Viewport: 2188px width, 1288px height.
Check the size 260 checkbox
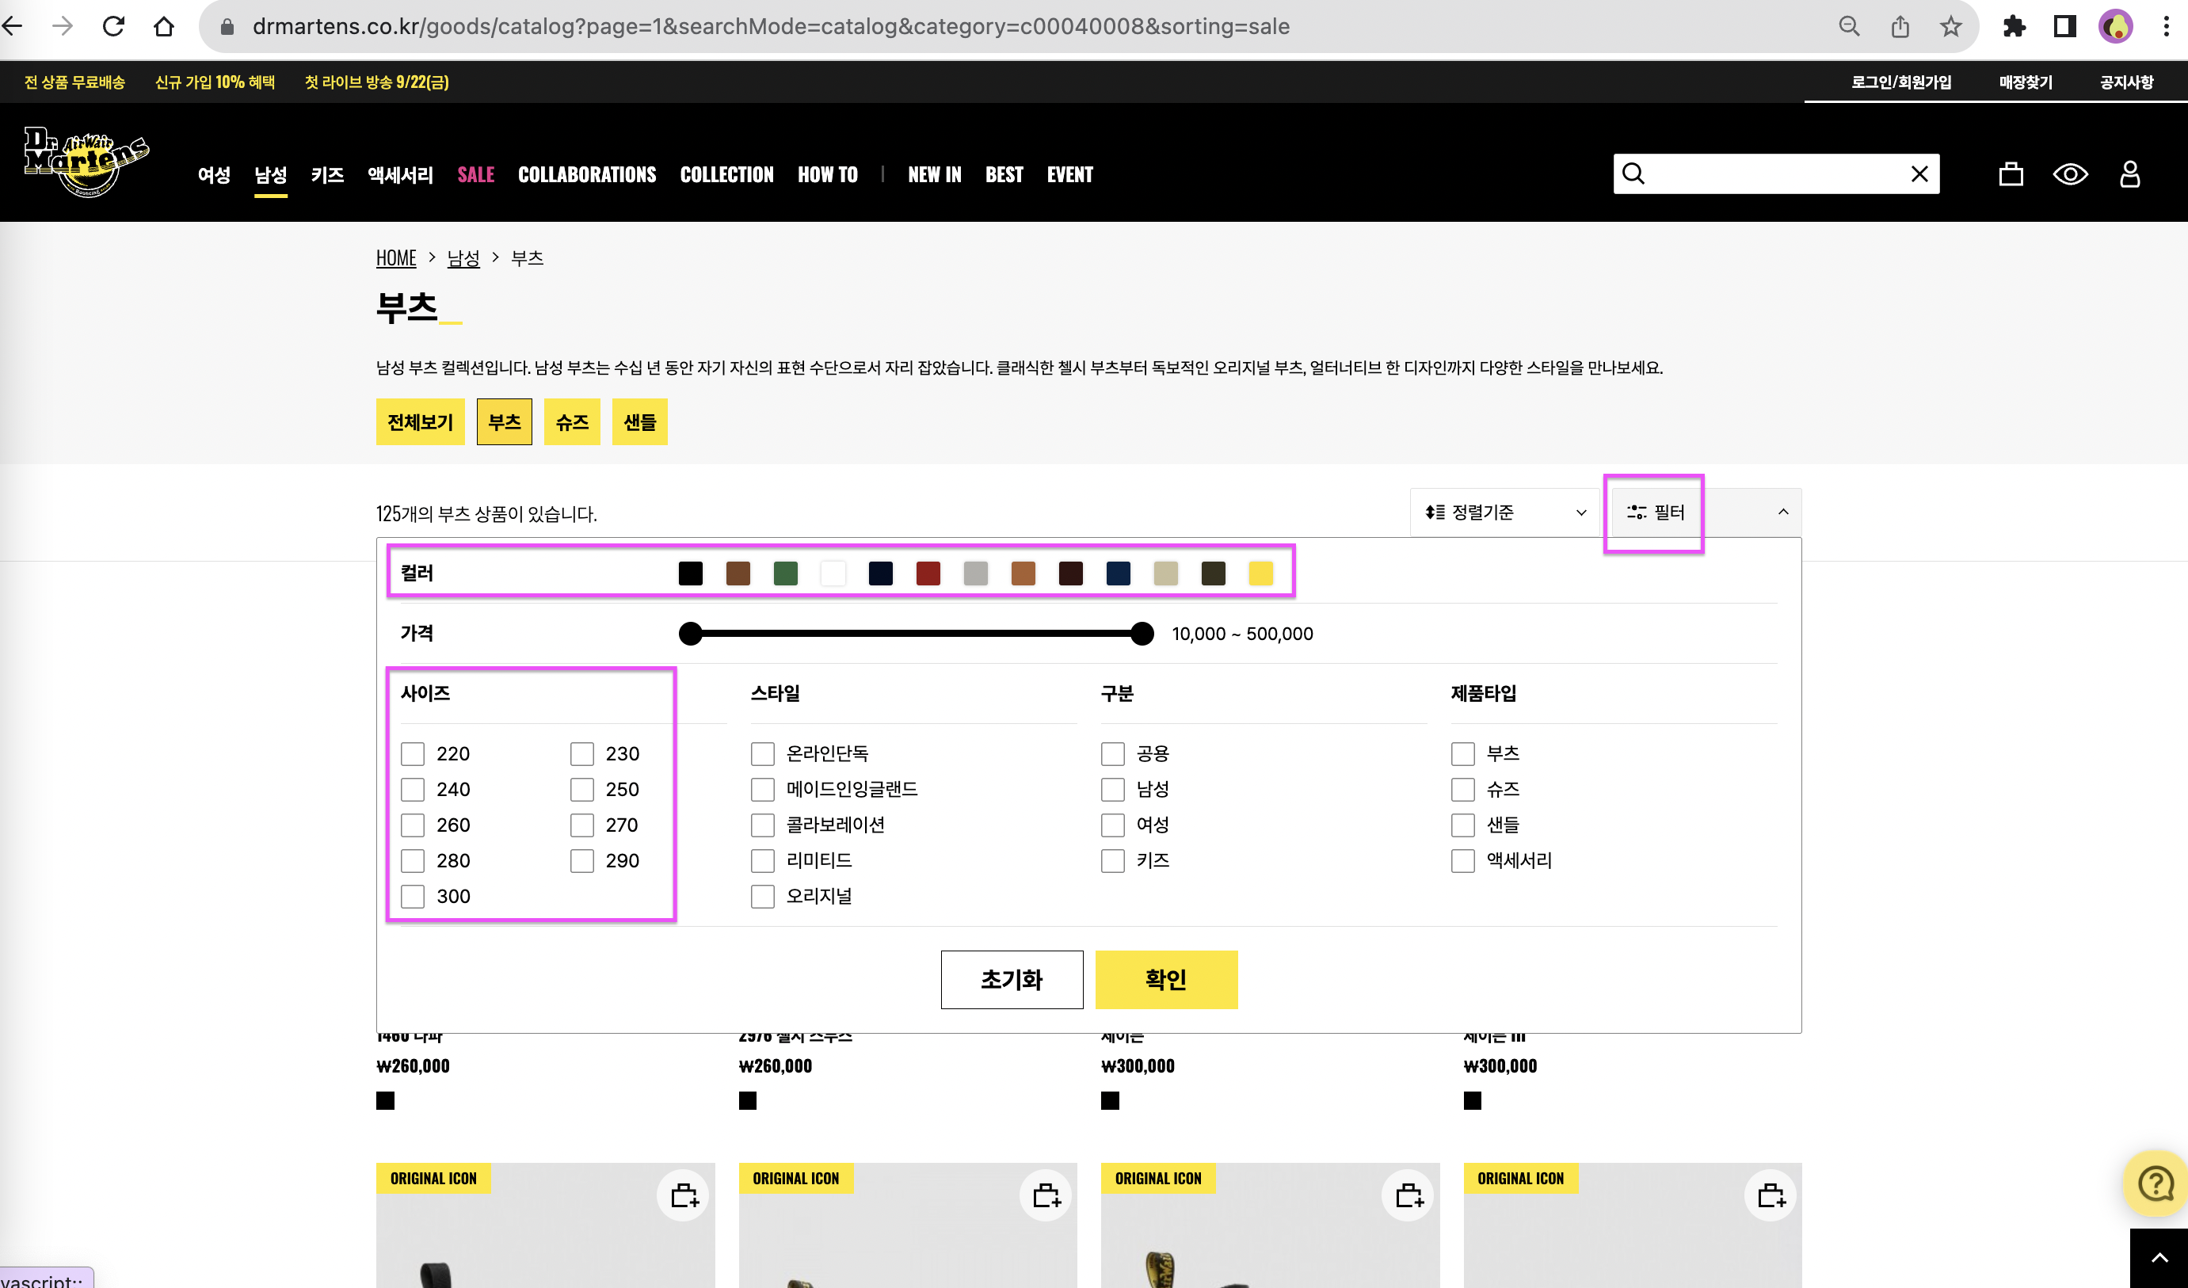tap(413, 825)
